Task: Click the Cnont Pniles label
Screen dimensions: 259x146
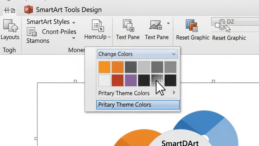Action: 59,32
